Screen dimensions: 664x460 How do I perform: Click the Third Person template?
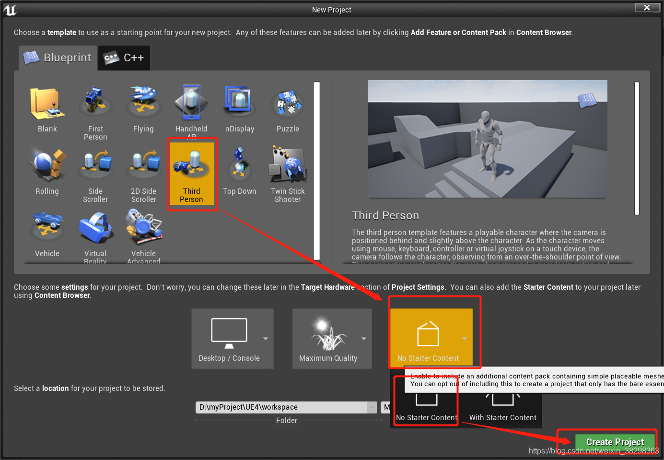[x=192, y=174]
